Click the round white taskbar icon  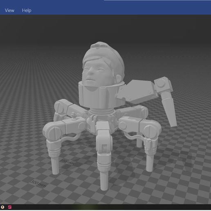(x=2, y=207)
